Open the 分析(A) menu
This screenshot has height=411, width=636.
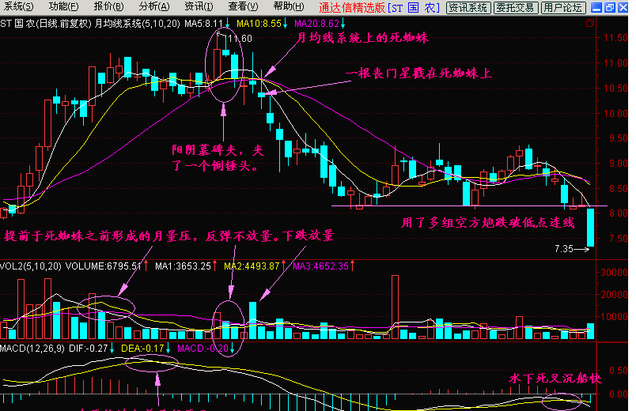pyautogui.click(x=153, y=6)
